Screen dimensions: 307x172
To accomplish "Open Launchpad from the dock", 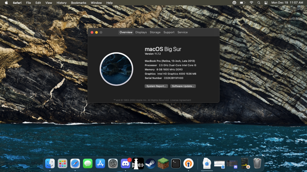I will (62, 163).
